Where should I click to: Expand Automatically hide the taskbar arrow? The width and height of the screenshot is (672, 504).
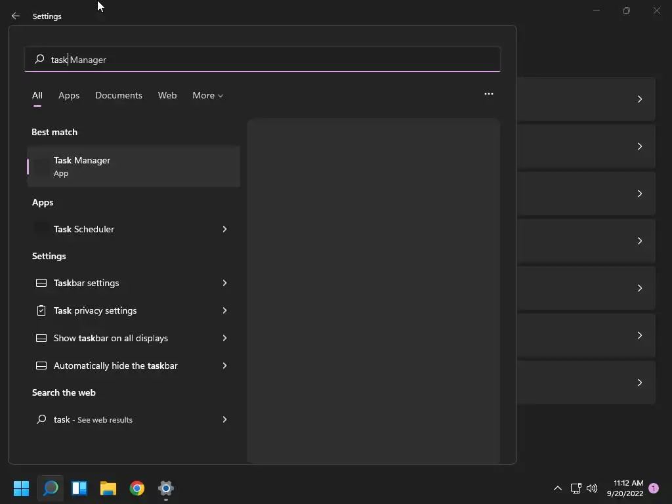coord(224,366)
